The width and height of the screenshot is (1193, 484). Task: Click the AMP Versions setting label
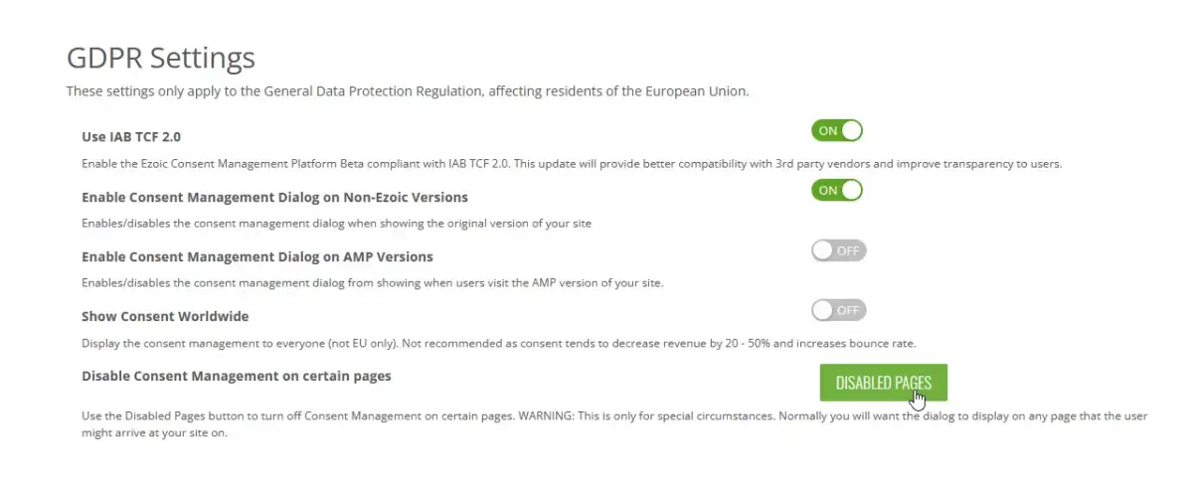257,256
